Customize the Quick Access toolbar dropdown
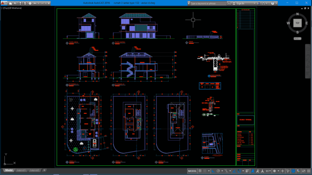 point(49,3)
